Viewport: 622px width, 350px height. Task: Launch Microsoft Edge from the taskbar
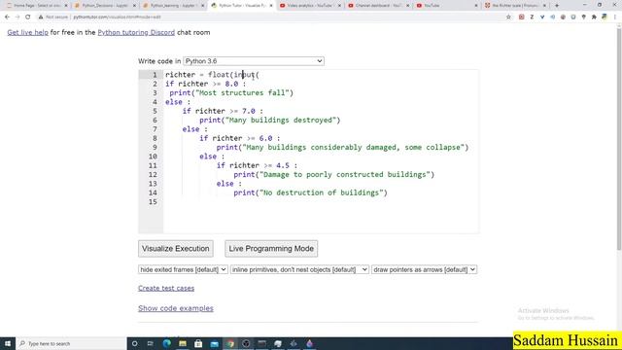click(x=166, y=343)
